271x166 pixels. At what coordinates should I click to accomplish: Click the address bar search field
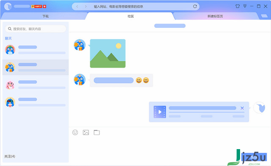[x=135, y=6]
